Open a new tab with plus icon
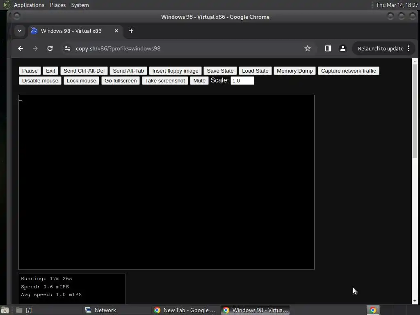Image resolution: width=420 pixels, height=315 pixels. (x=131, y=31)
